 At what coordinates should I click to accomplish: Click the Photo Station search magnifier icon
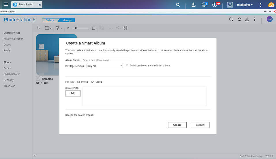pyautogui.click(x=231, y=19)
